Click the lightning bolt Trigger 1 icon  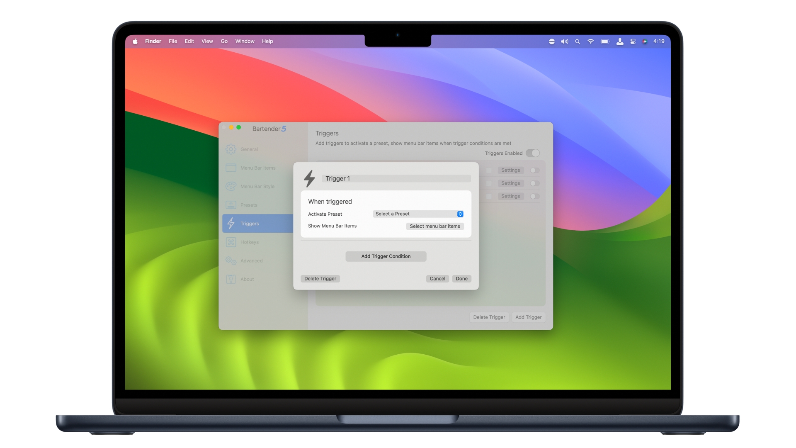(x=309, y=178)
